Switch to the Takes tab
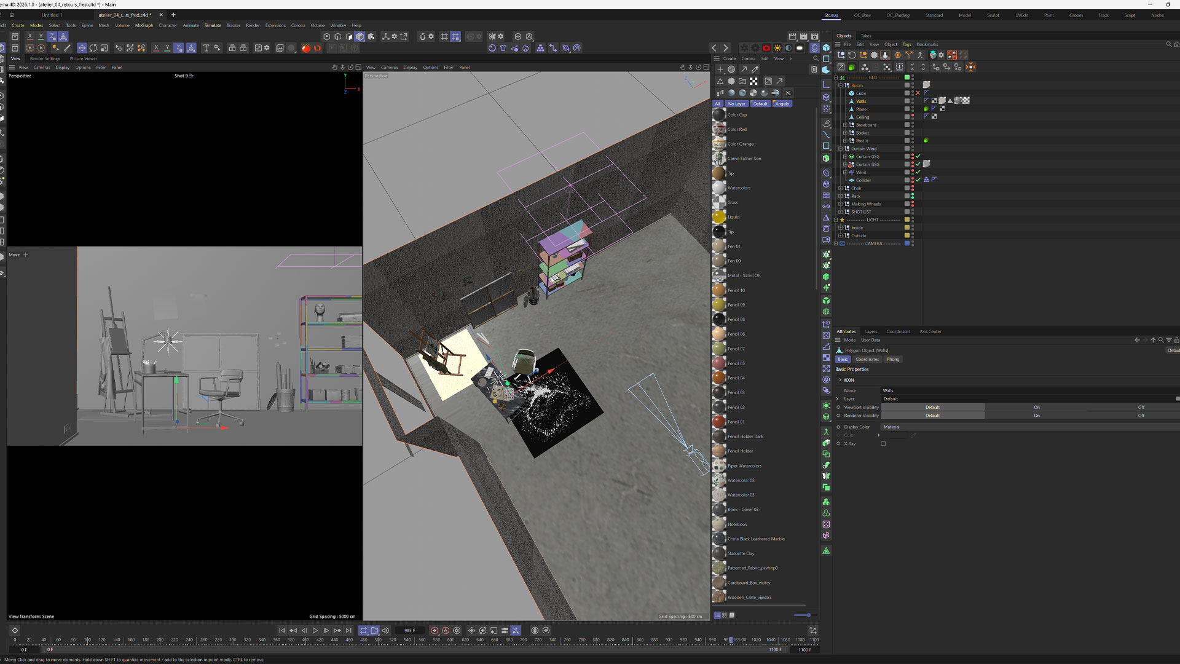Image resolution: width=1180 pixels, height=664 pixels. point(865,36)
